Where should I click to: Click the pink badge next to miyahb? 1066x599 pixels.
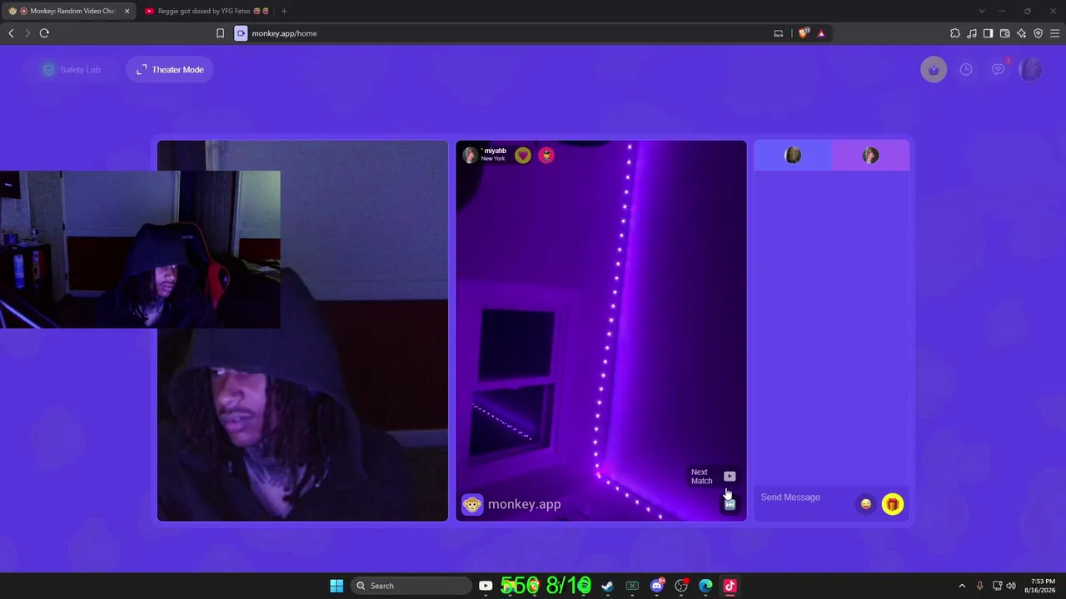(x=546, y=155)
